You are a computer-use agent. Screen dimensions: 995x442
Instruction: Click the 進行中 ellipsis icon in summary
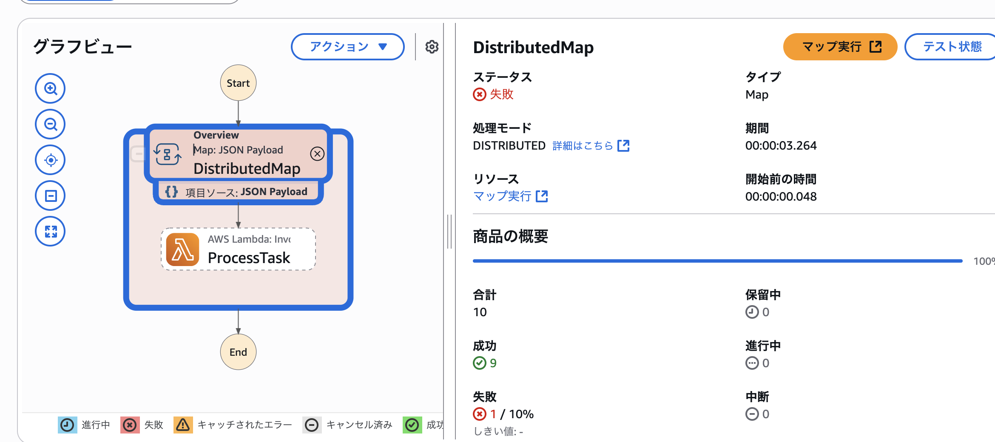752,363
